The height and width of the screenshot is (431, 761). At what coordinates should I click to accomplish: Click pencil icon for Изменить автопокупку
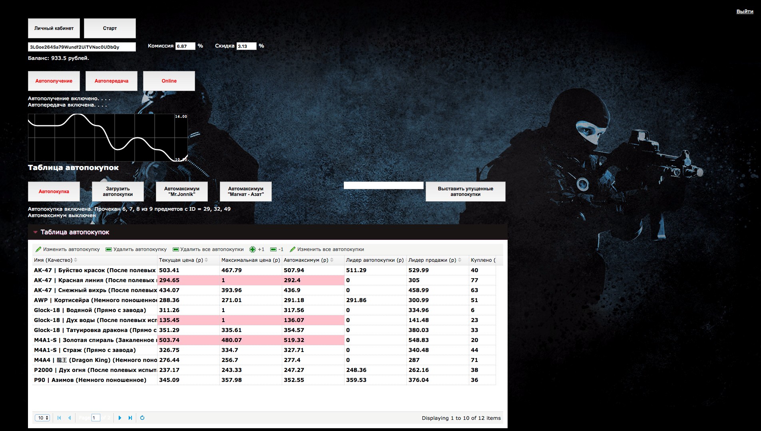[39, 249]
